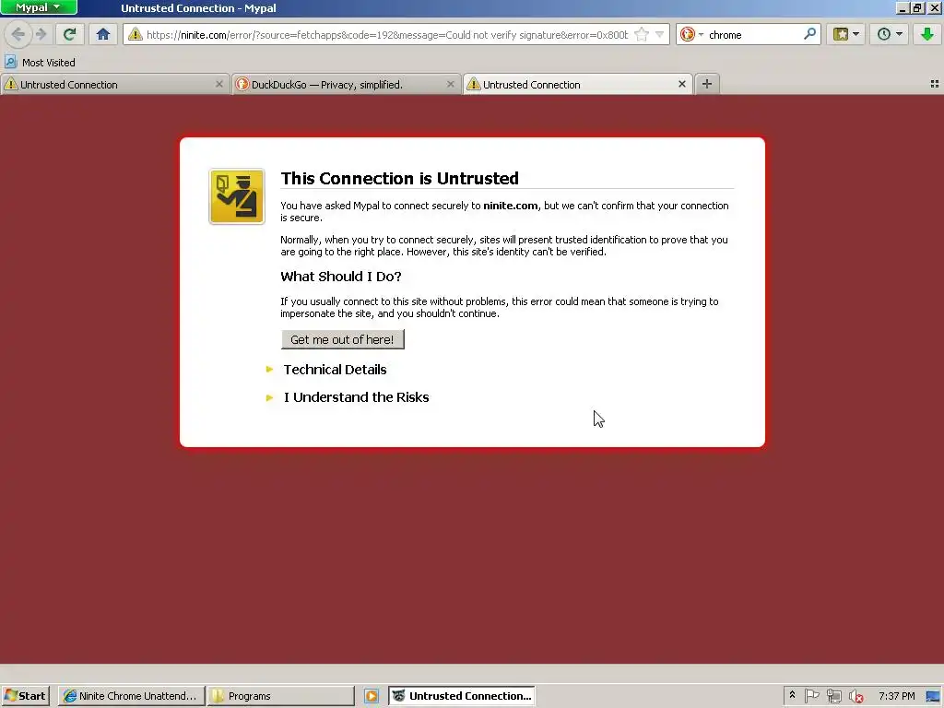Switch to the Programs folder taskbar item
944x708 pixels.
(x=280, y=696)
